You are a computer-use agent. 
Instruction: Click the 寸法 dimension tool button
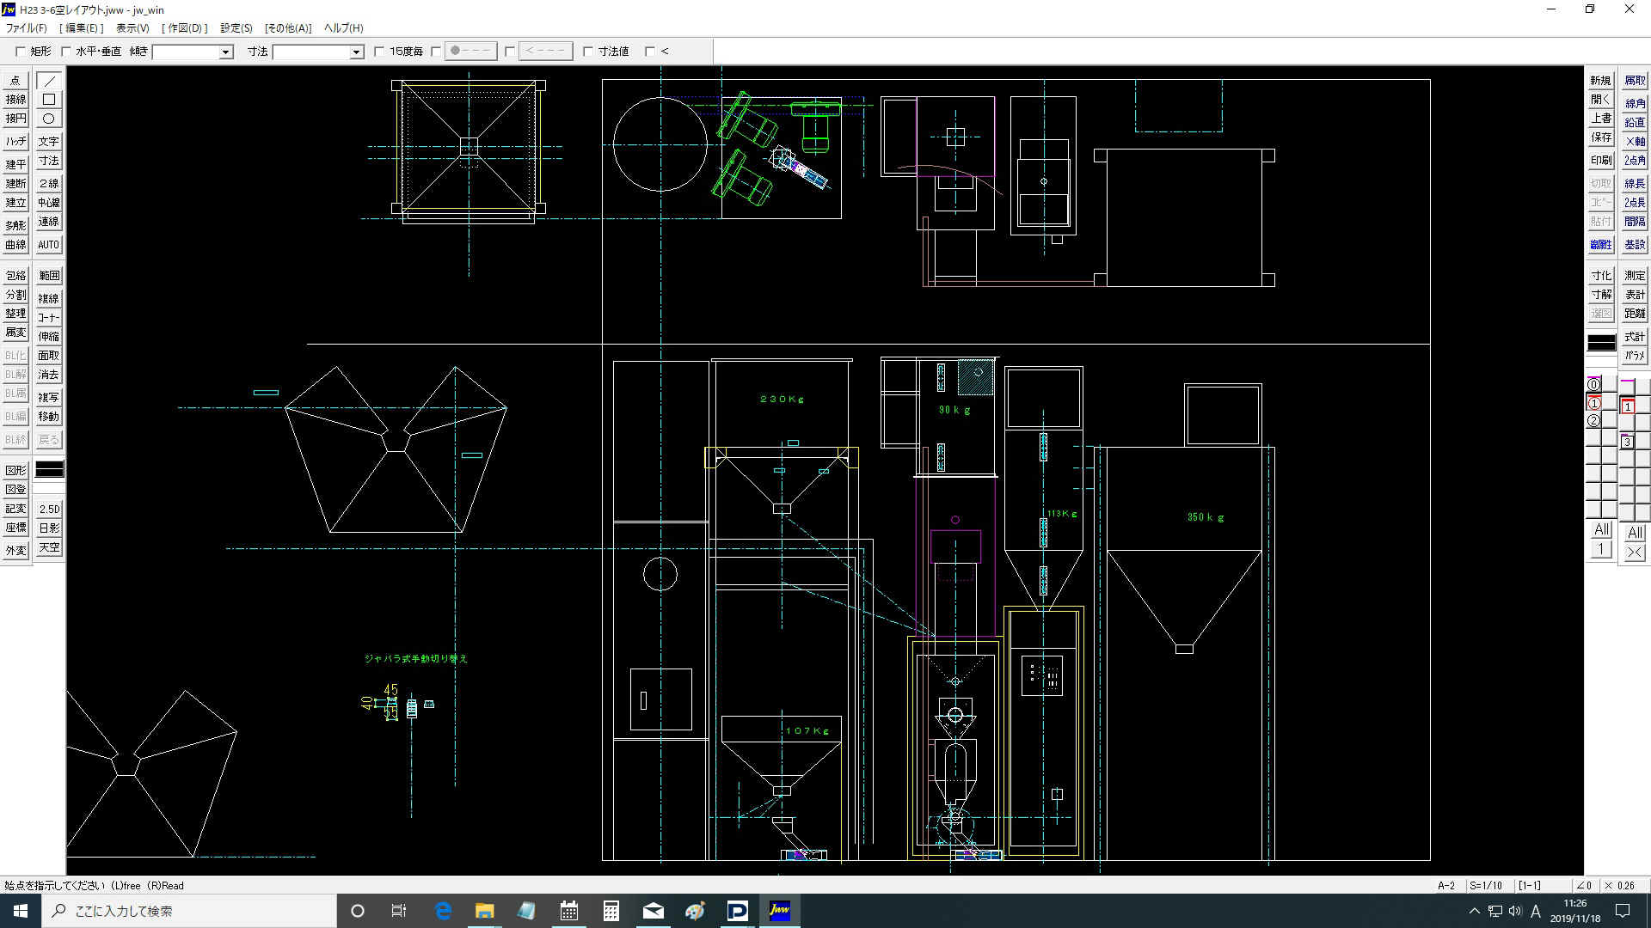pos(49,161)
